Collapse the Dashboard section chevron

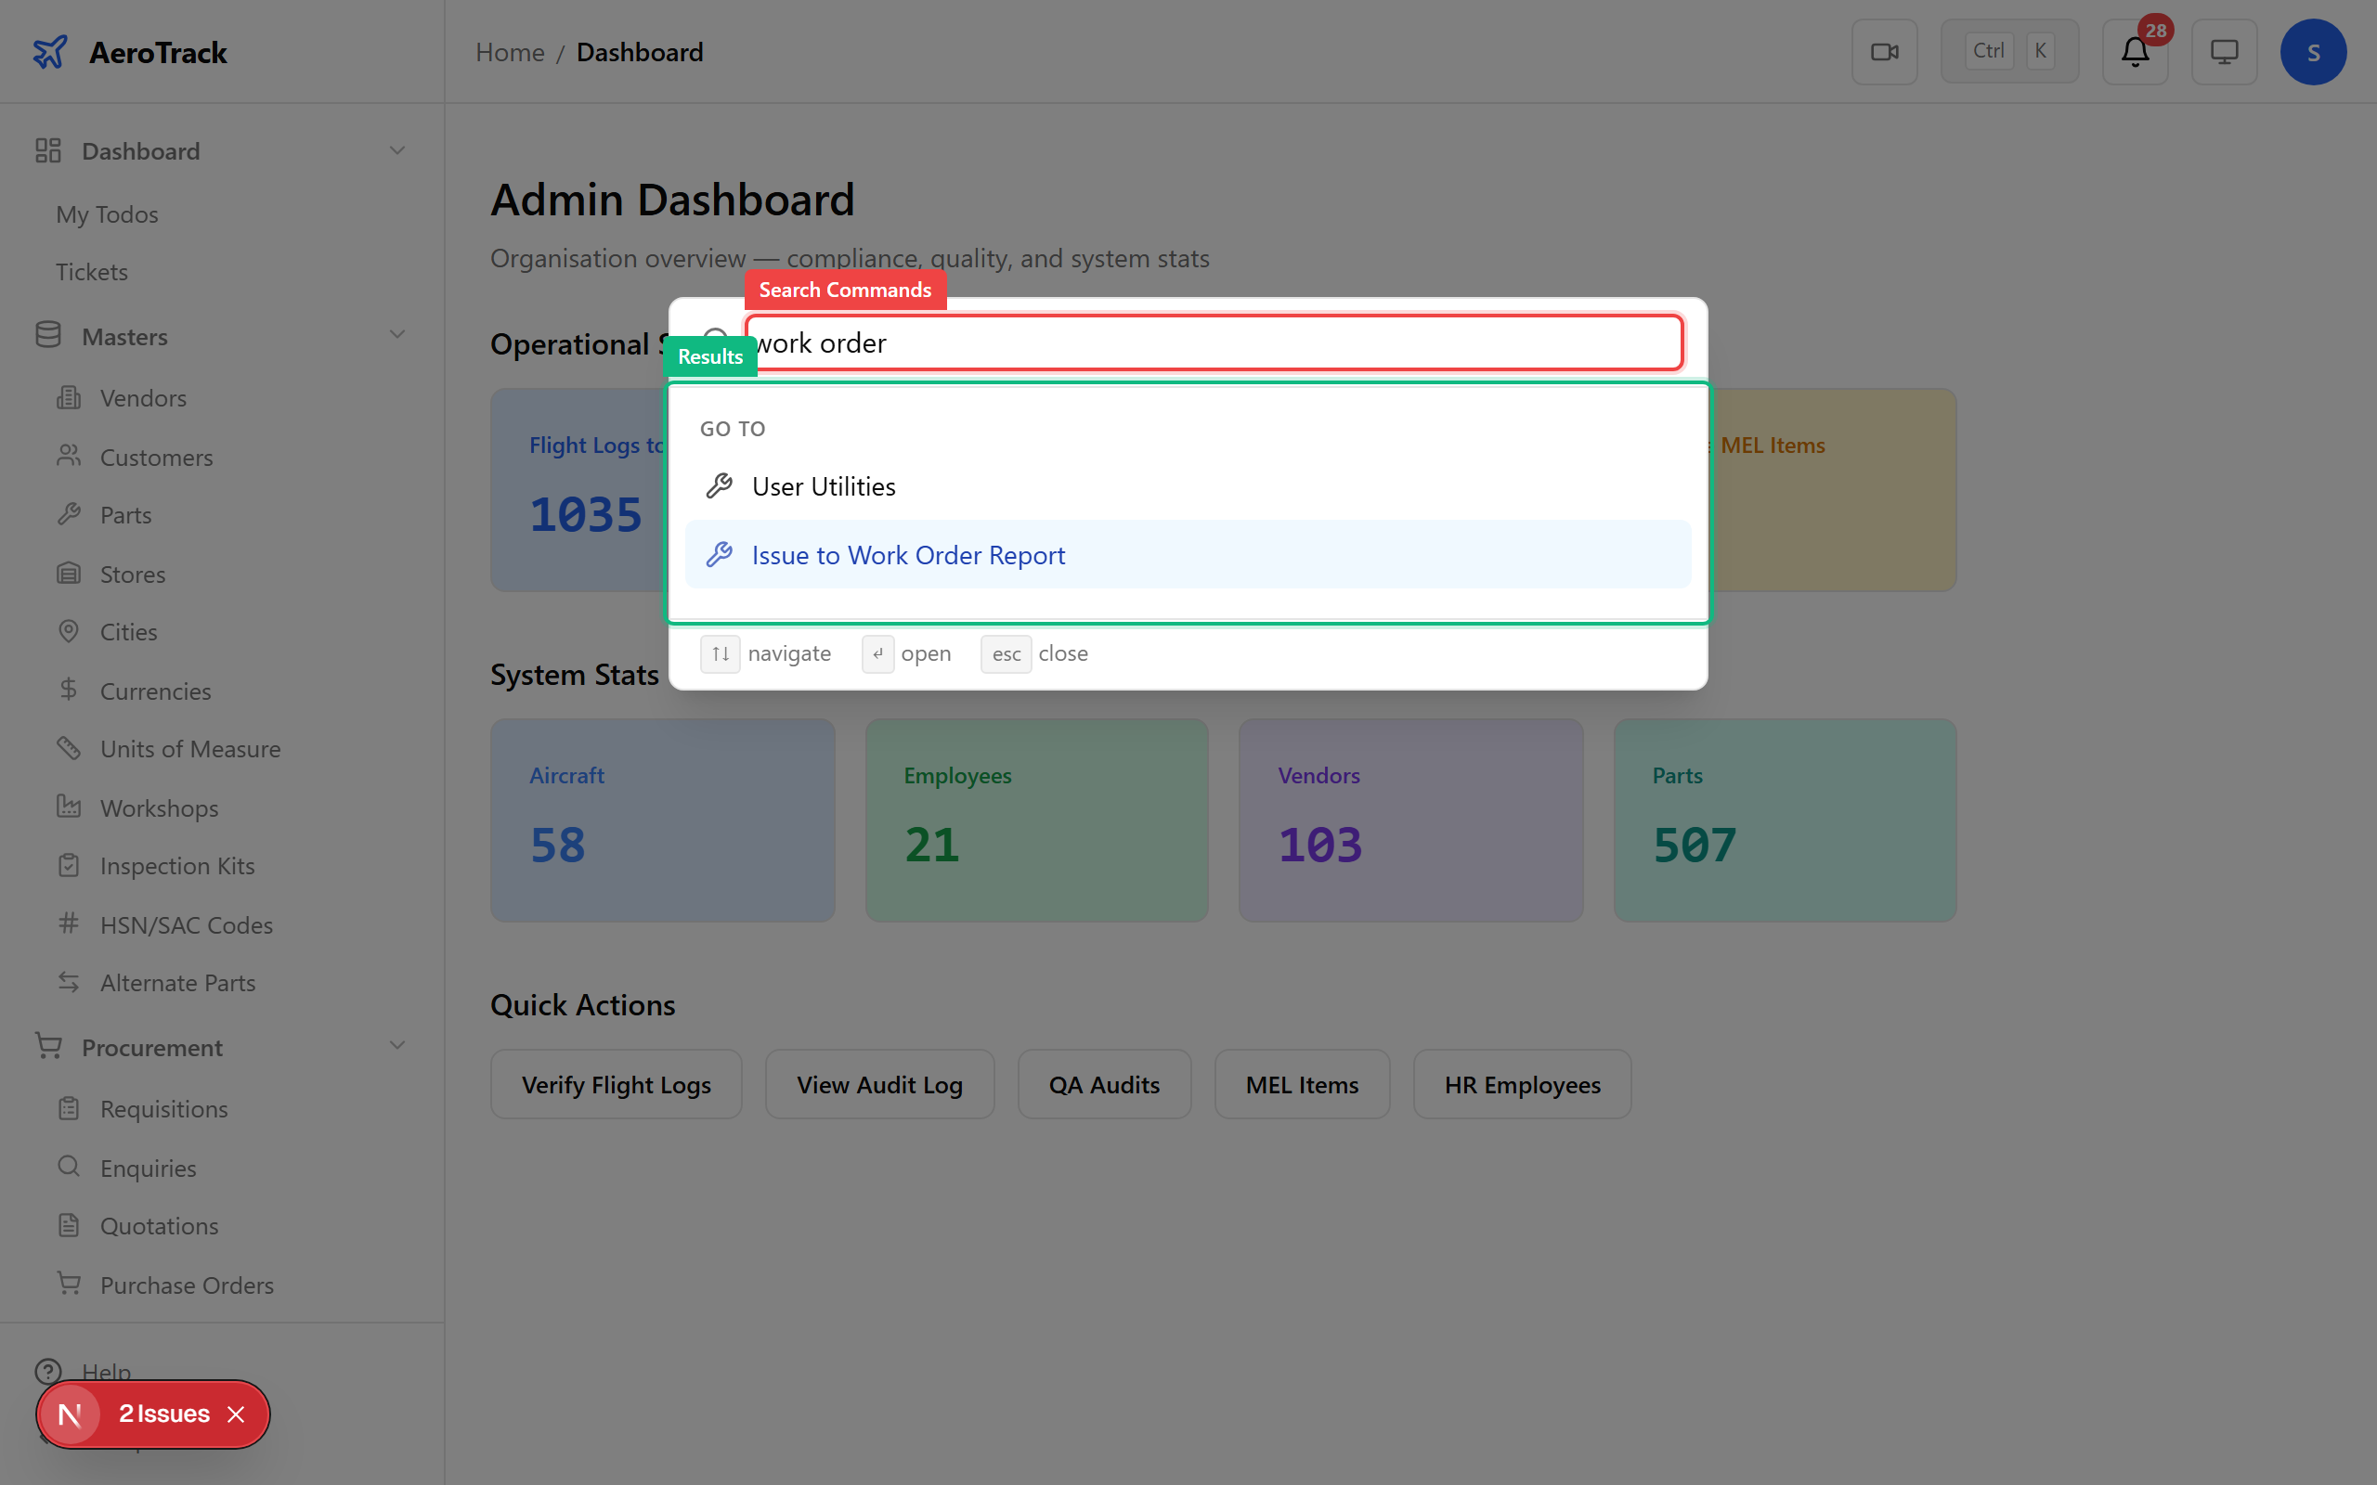tap(396, 149)
